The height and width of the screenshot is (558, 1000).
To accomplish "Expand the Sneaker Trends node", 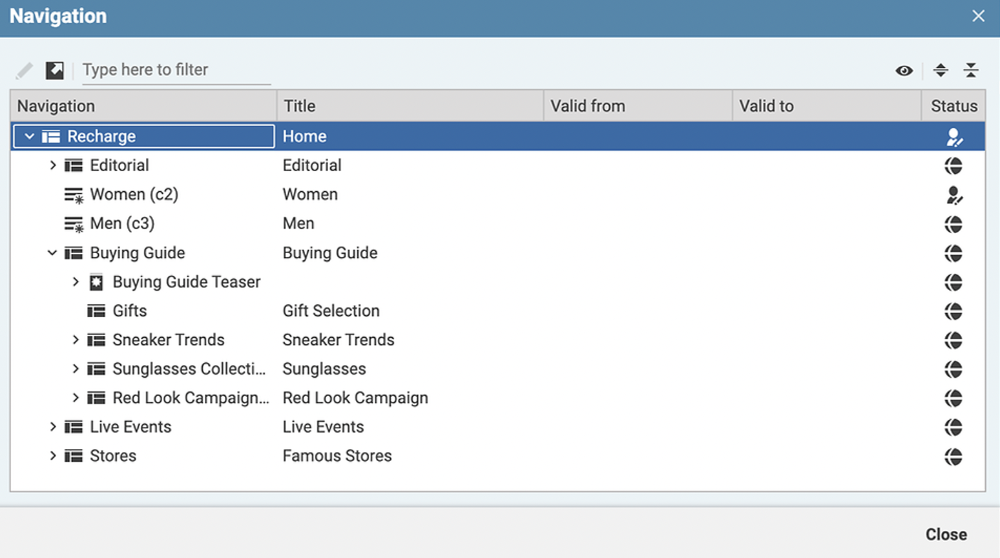I will (x=76, y=340).
